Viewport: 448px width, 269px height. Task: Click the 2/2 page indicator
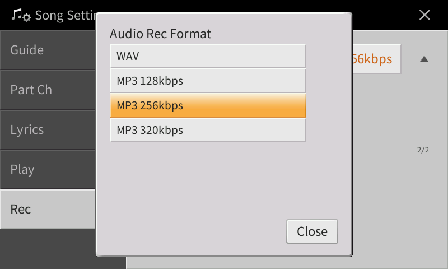[423, 150]
